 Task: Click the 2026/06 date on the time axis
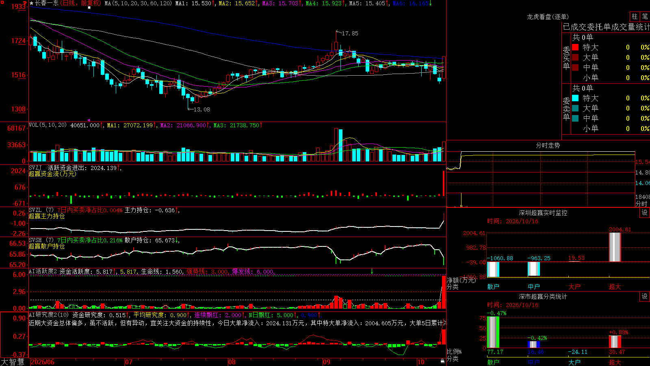(x=43, y=362)
